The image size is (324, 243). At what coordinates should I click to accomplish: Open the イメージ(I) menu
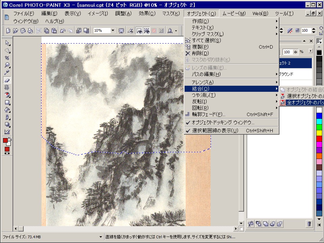(x=98, y=13)
